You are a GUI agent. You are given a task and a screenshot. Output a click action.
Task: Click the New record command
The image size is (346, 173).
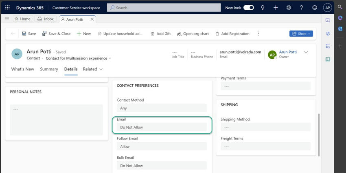84,34
